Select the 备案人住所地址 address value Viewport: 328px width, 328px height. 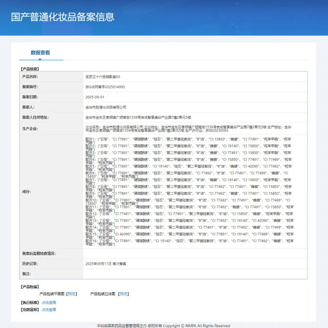[138, 117]
